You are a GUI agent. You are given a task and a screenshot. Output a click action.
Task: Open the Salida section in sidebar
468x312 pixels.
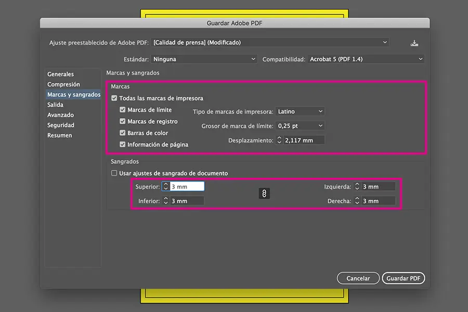click(55, 105)
